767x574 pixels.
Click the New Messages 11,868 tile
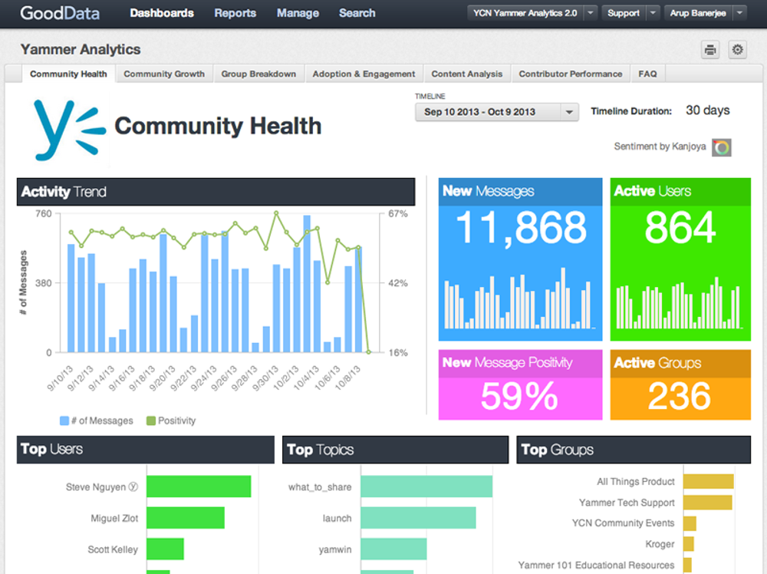pyautogui.click(x=521, y=259)
